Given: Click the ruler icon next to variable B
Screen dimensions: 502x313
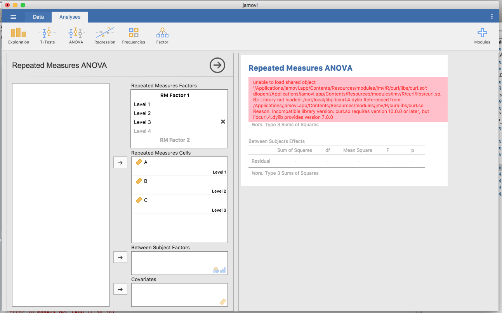Looking at the screenshot, I should click(x=139, y=181).
